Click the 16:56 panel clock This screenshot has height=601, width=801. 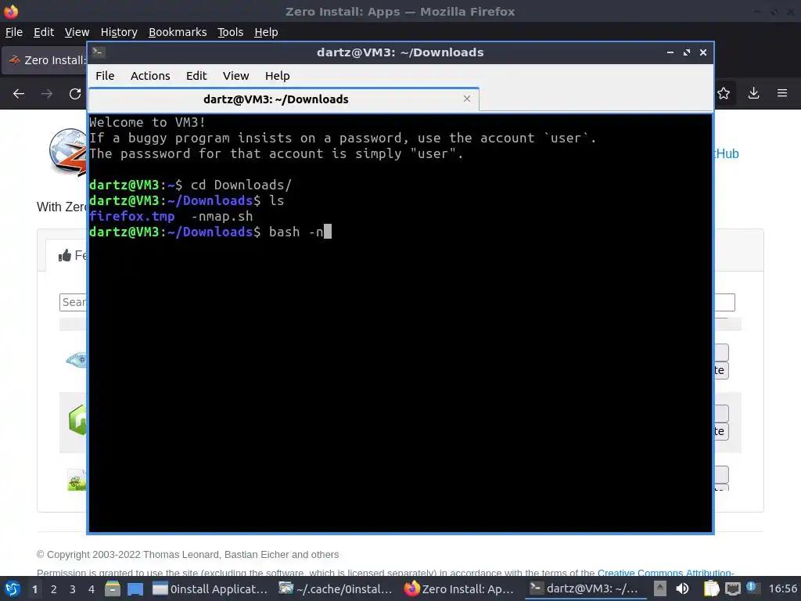pyautogui.click(x=782, y=589)
